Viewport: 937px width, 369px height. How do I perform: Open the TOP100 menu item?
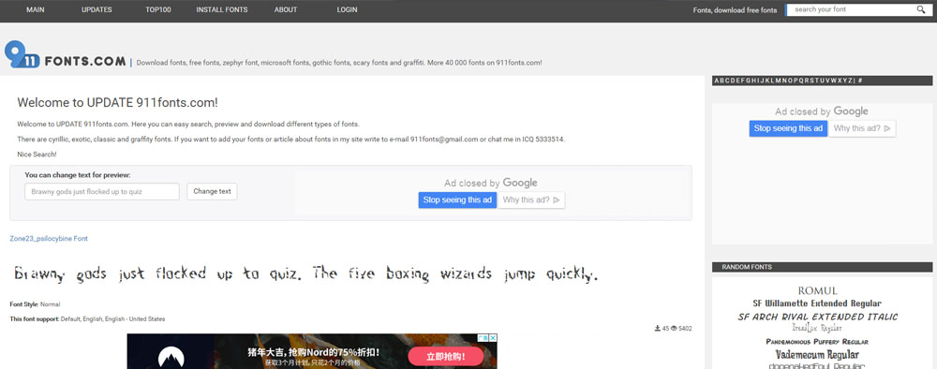pos(158,10)
